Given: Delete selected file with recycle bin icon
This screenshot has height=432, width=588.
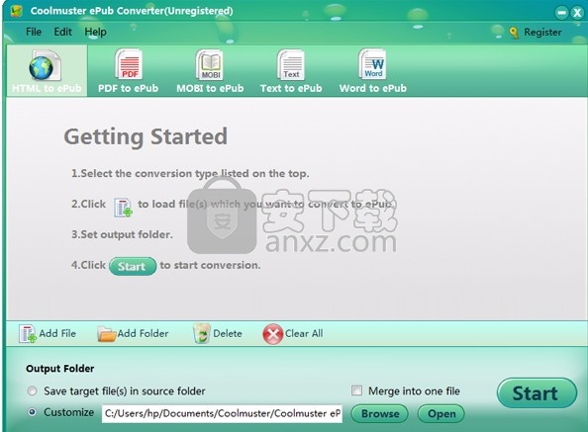Looking at the screenshot, I should coord(201,333).
